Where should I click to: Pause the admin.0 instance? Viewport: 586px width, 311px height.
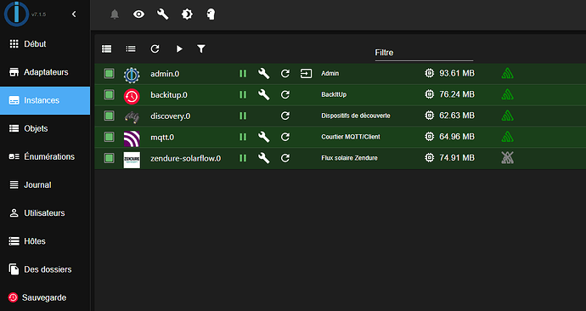[x=243, y=74]
